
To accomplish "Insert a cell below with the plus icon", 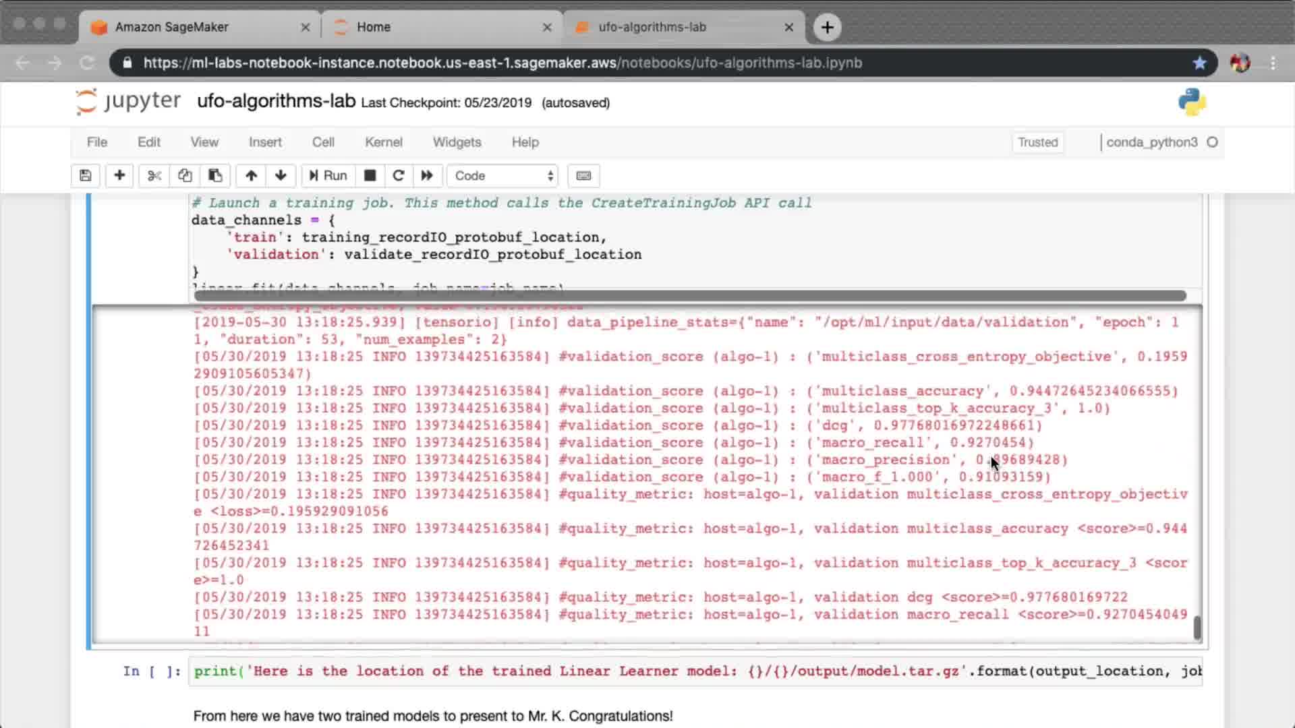I will [x=119, y=176].
